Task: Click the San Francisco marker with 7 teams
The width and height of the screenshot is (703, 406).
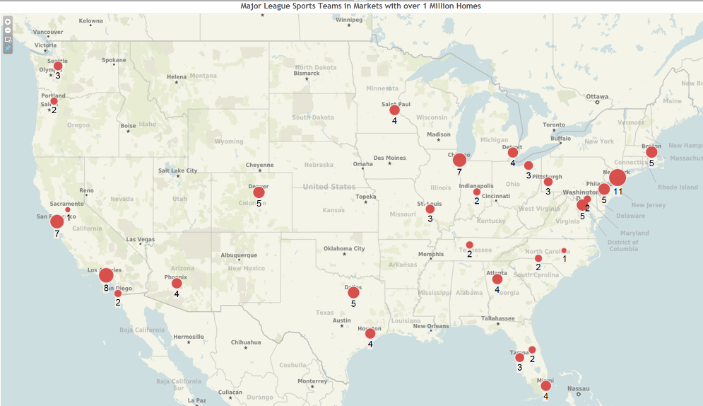Action: [57, 222]
